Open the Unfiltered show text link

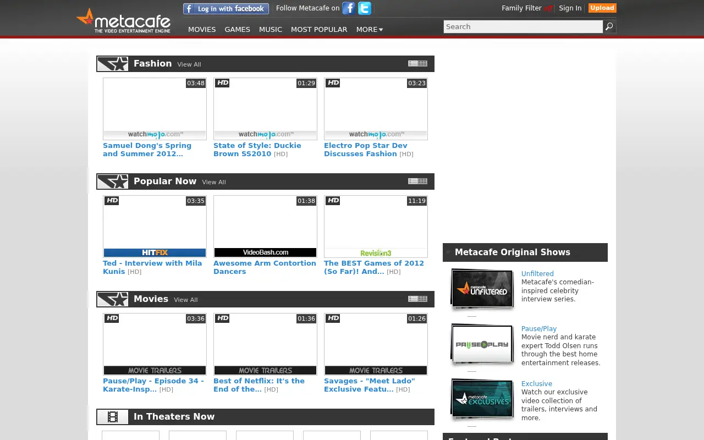tap(537, 273)
